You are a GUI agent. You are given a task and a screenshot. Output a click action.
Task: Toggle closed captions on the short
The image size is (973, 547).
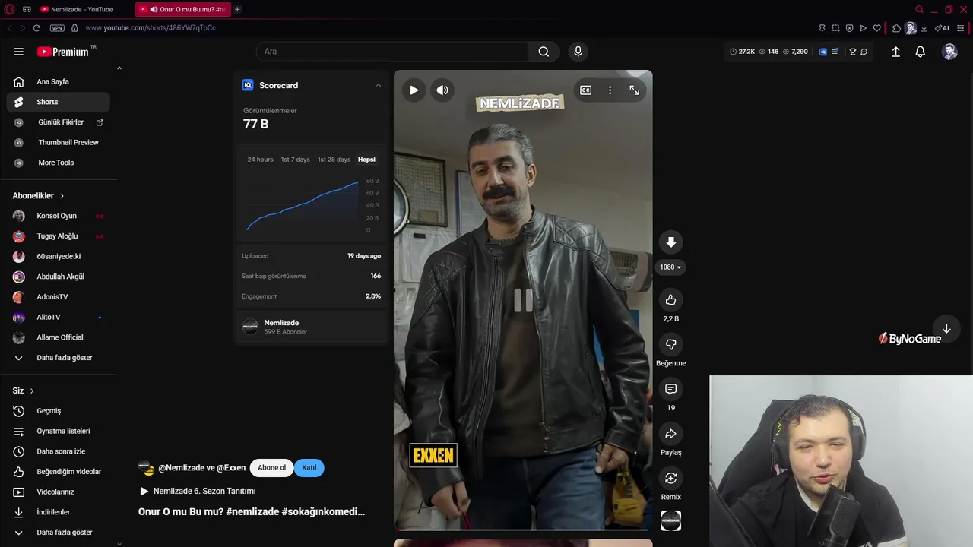585,90
